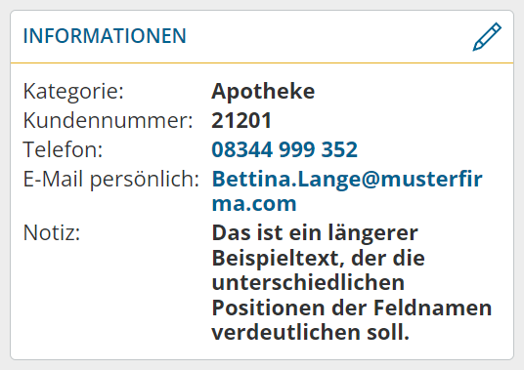
Task: Click the INFORMATIONEN panel heading
Action: [x=105, y=36]
